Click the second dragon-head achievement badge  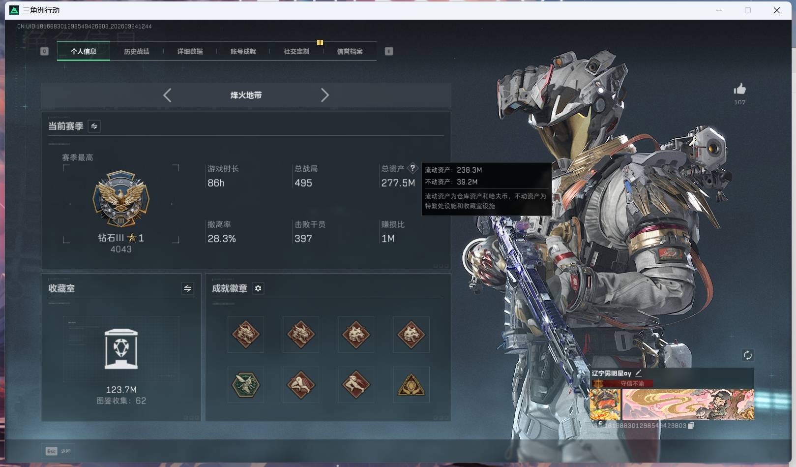coord(301,335)
